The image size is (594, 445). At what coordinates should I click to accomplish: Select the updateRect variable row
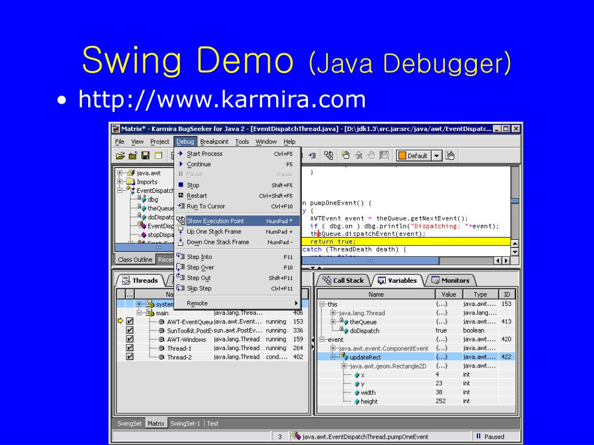[416, 357]
